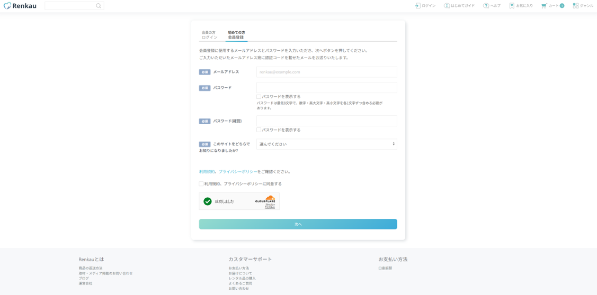Image resolution: width=597 pixels, height=295 pixels.
Task: Open footer link 取材・メディア掲載のお問い合わせ
Action: pos(106,273)
